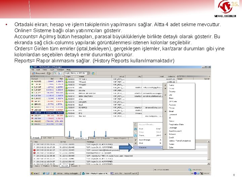Choose Save in the context menu
Image resolution: width=242 pixels, height=181 pixels.
tap(148, 135)
